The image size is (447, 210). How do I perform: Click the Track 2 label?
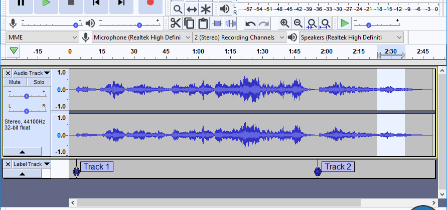[x=338, y=166]
